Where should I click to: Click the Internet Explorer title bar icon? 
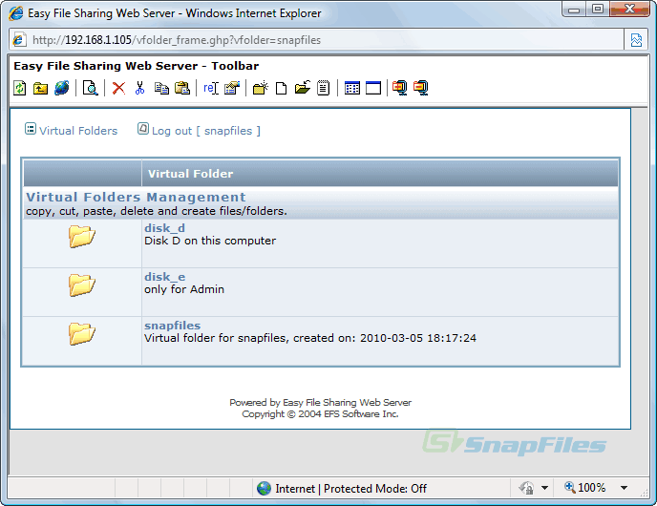[16, 13]
